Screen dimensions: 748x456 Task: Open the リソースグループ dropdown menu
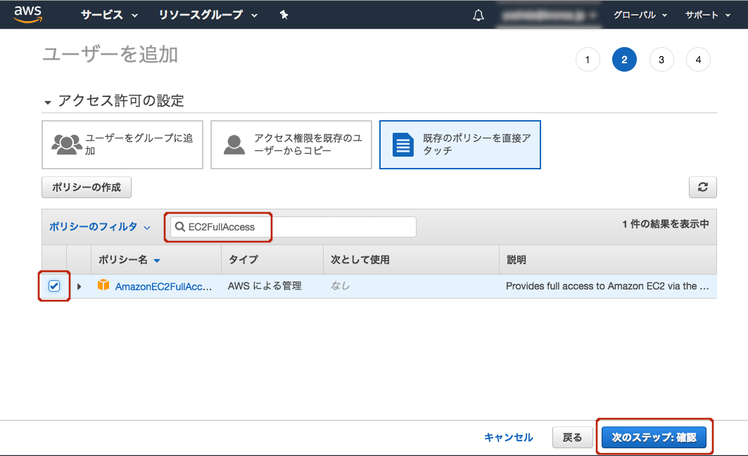[208, 15]
